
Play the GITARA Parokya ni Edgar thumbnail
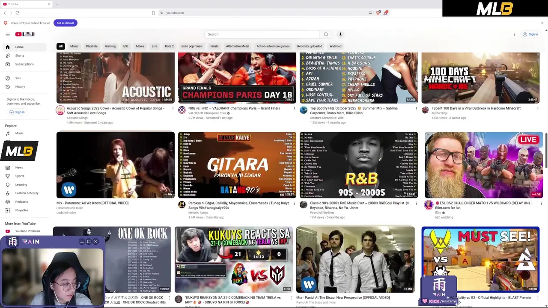coord(237,165)
